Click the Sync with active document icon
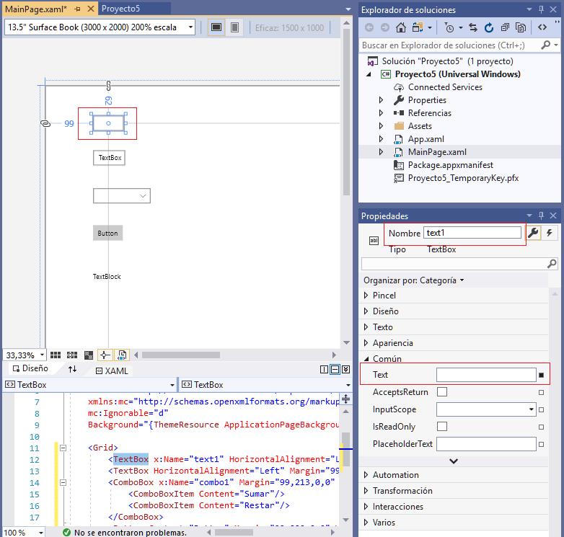The width and height of the screenshot is (564, 537). 473,27
